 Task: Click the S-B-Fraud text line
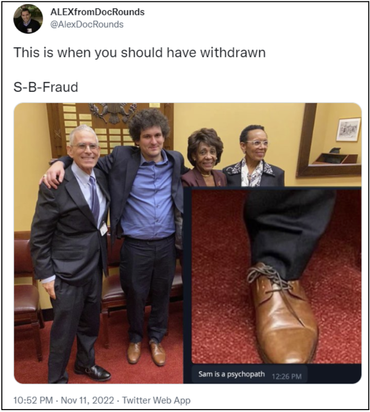(46, 87)
